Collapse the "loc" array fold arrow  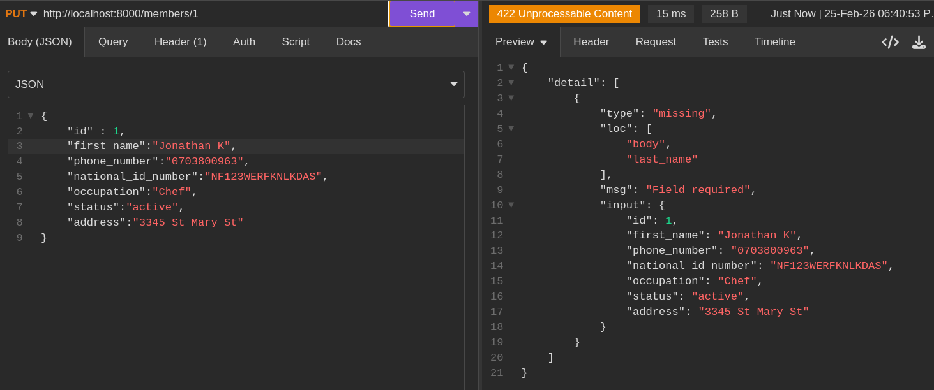[x=511, y=129]
